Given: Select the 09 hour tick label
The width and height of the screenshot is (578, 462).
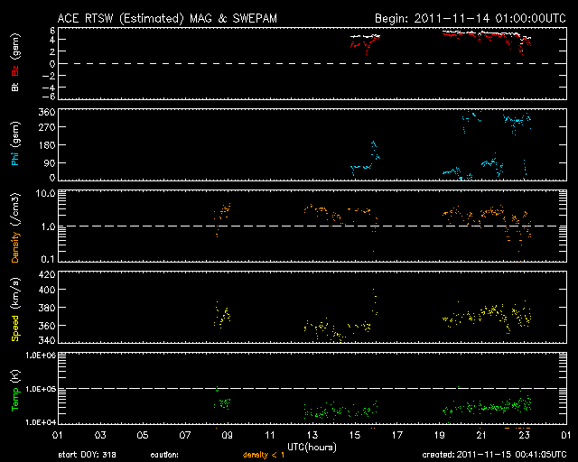Looking at the screenshot, I should coord(226,436).
